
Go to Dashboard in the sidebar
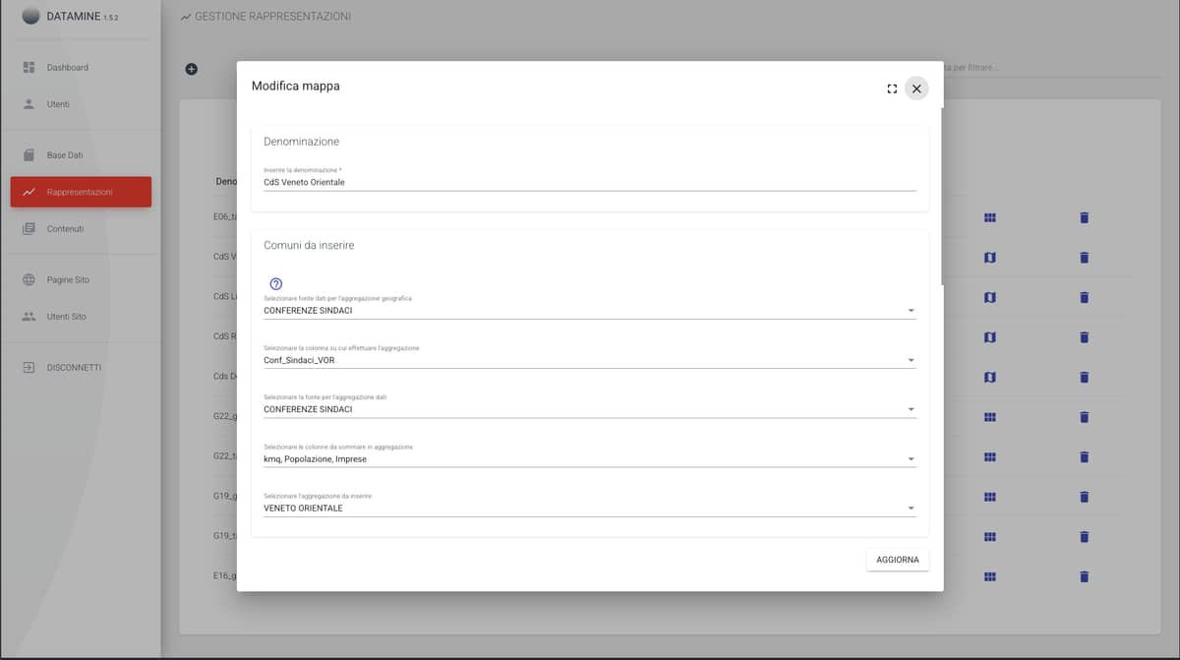click(x=81, y=67)
